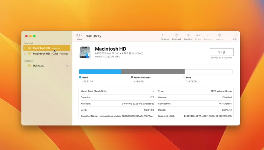Click the Partition label
The width and height of the screenshot is (264, 150).
tap(188, 39)
